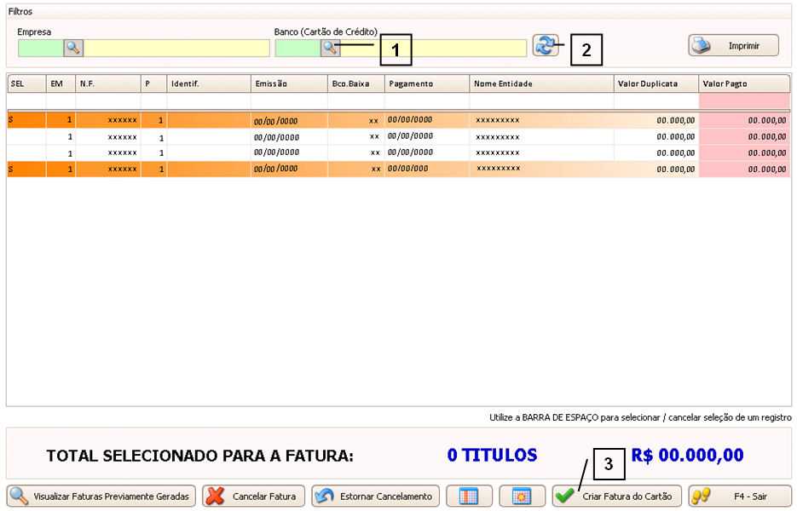Click the grid icon with orange star
The image size is (797, 511).
[x=522, y=496]
